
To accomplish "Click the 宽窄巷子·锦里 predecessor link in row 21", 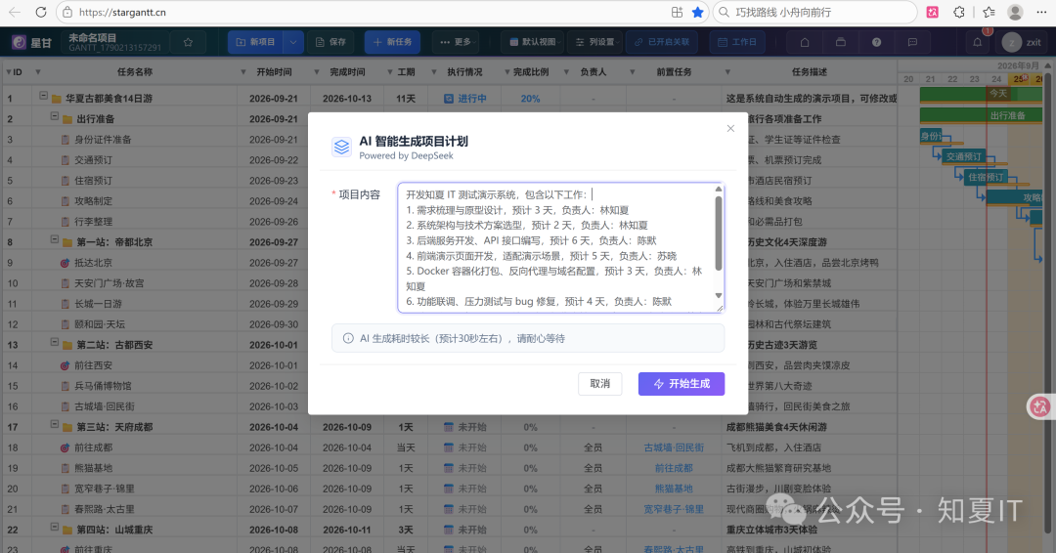I will coord(674,509).
